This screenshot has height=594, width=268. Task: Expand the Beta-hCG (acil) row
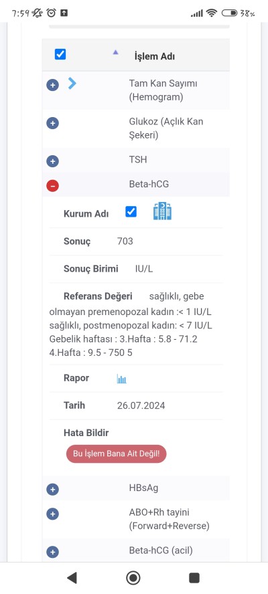(53, 552)
